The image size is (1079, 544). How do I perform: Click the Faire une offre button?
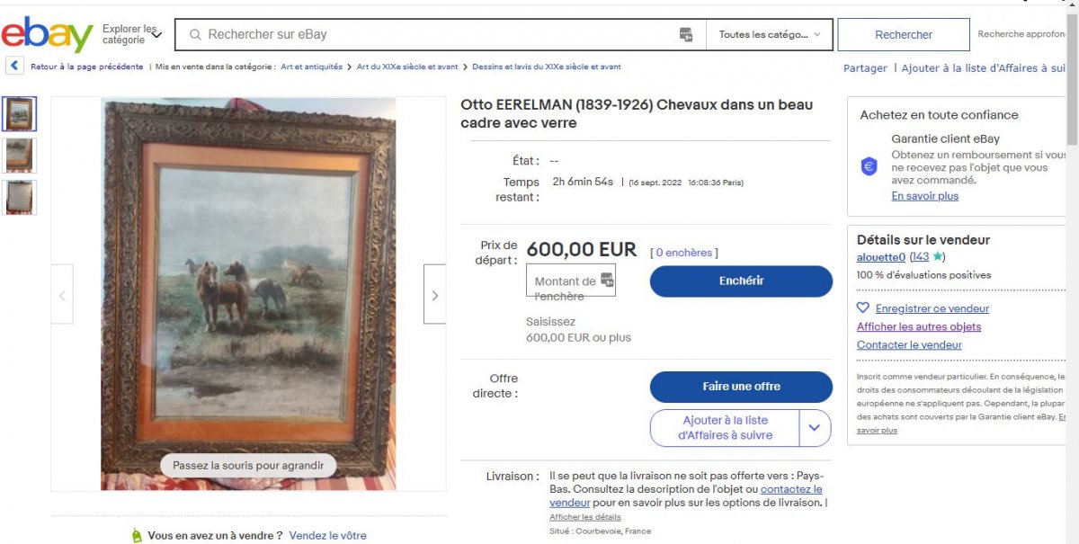point(741,387)
